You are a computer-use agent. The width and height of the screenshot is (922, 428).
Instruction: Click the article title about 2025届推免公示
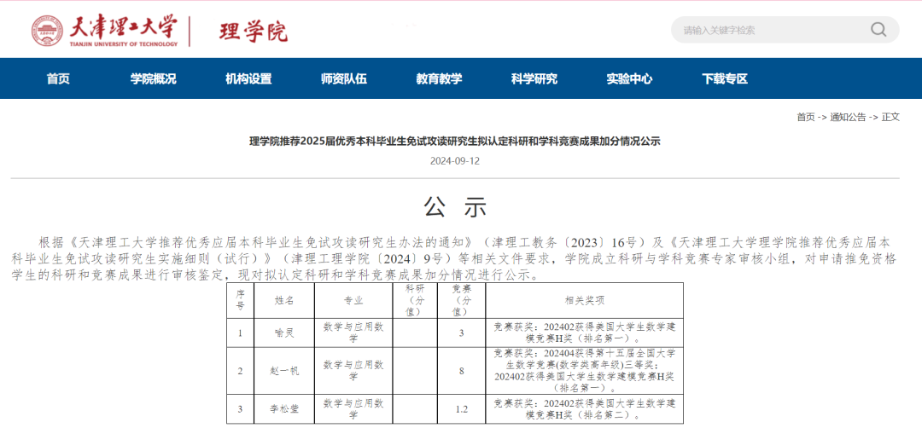(x=455, y=141)
